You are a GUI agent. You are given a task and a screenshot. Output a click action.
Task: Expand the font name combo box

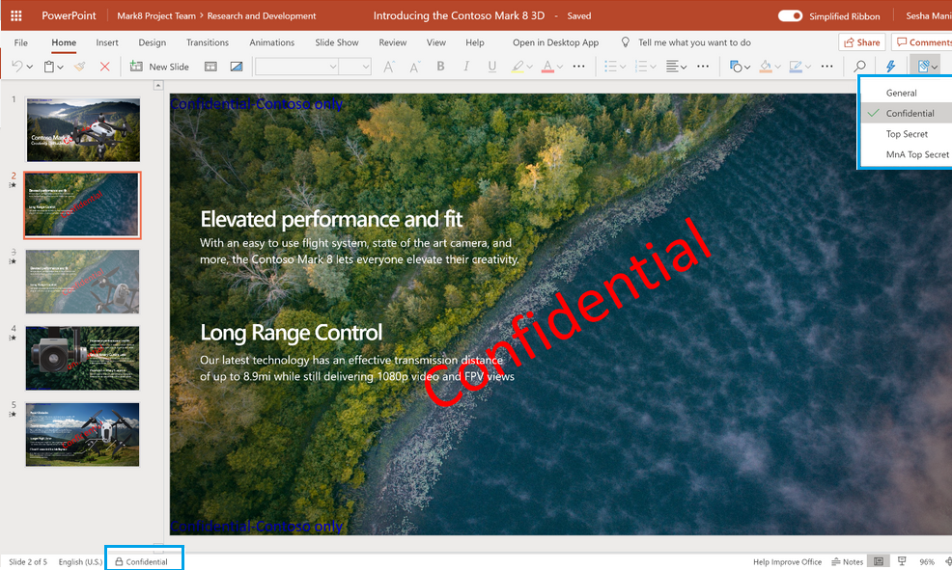tap(333, 67)
